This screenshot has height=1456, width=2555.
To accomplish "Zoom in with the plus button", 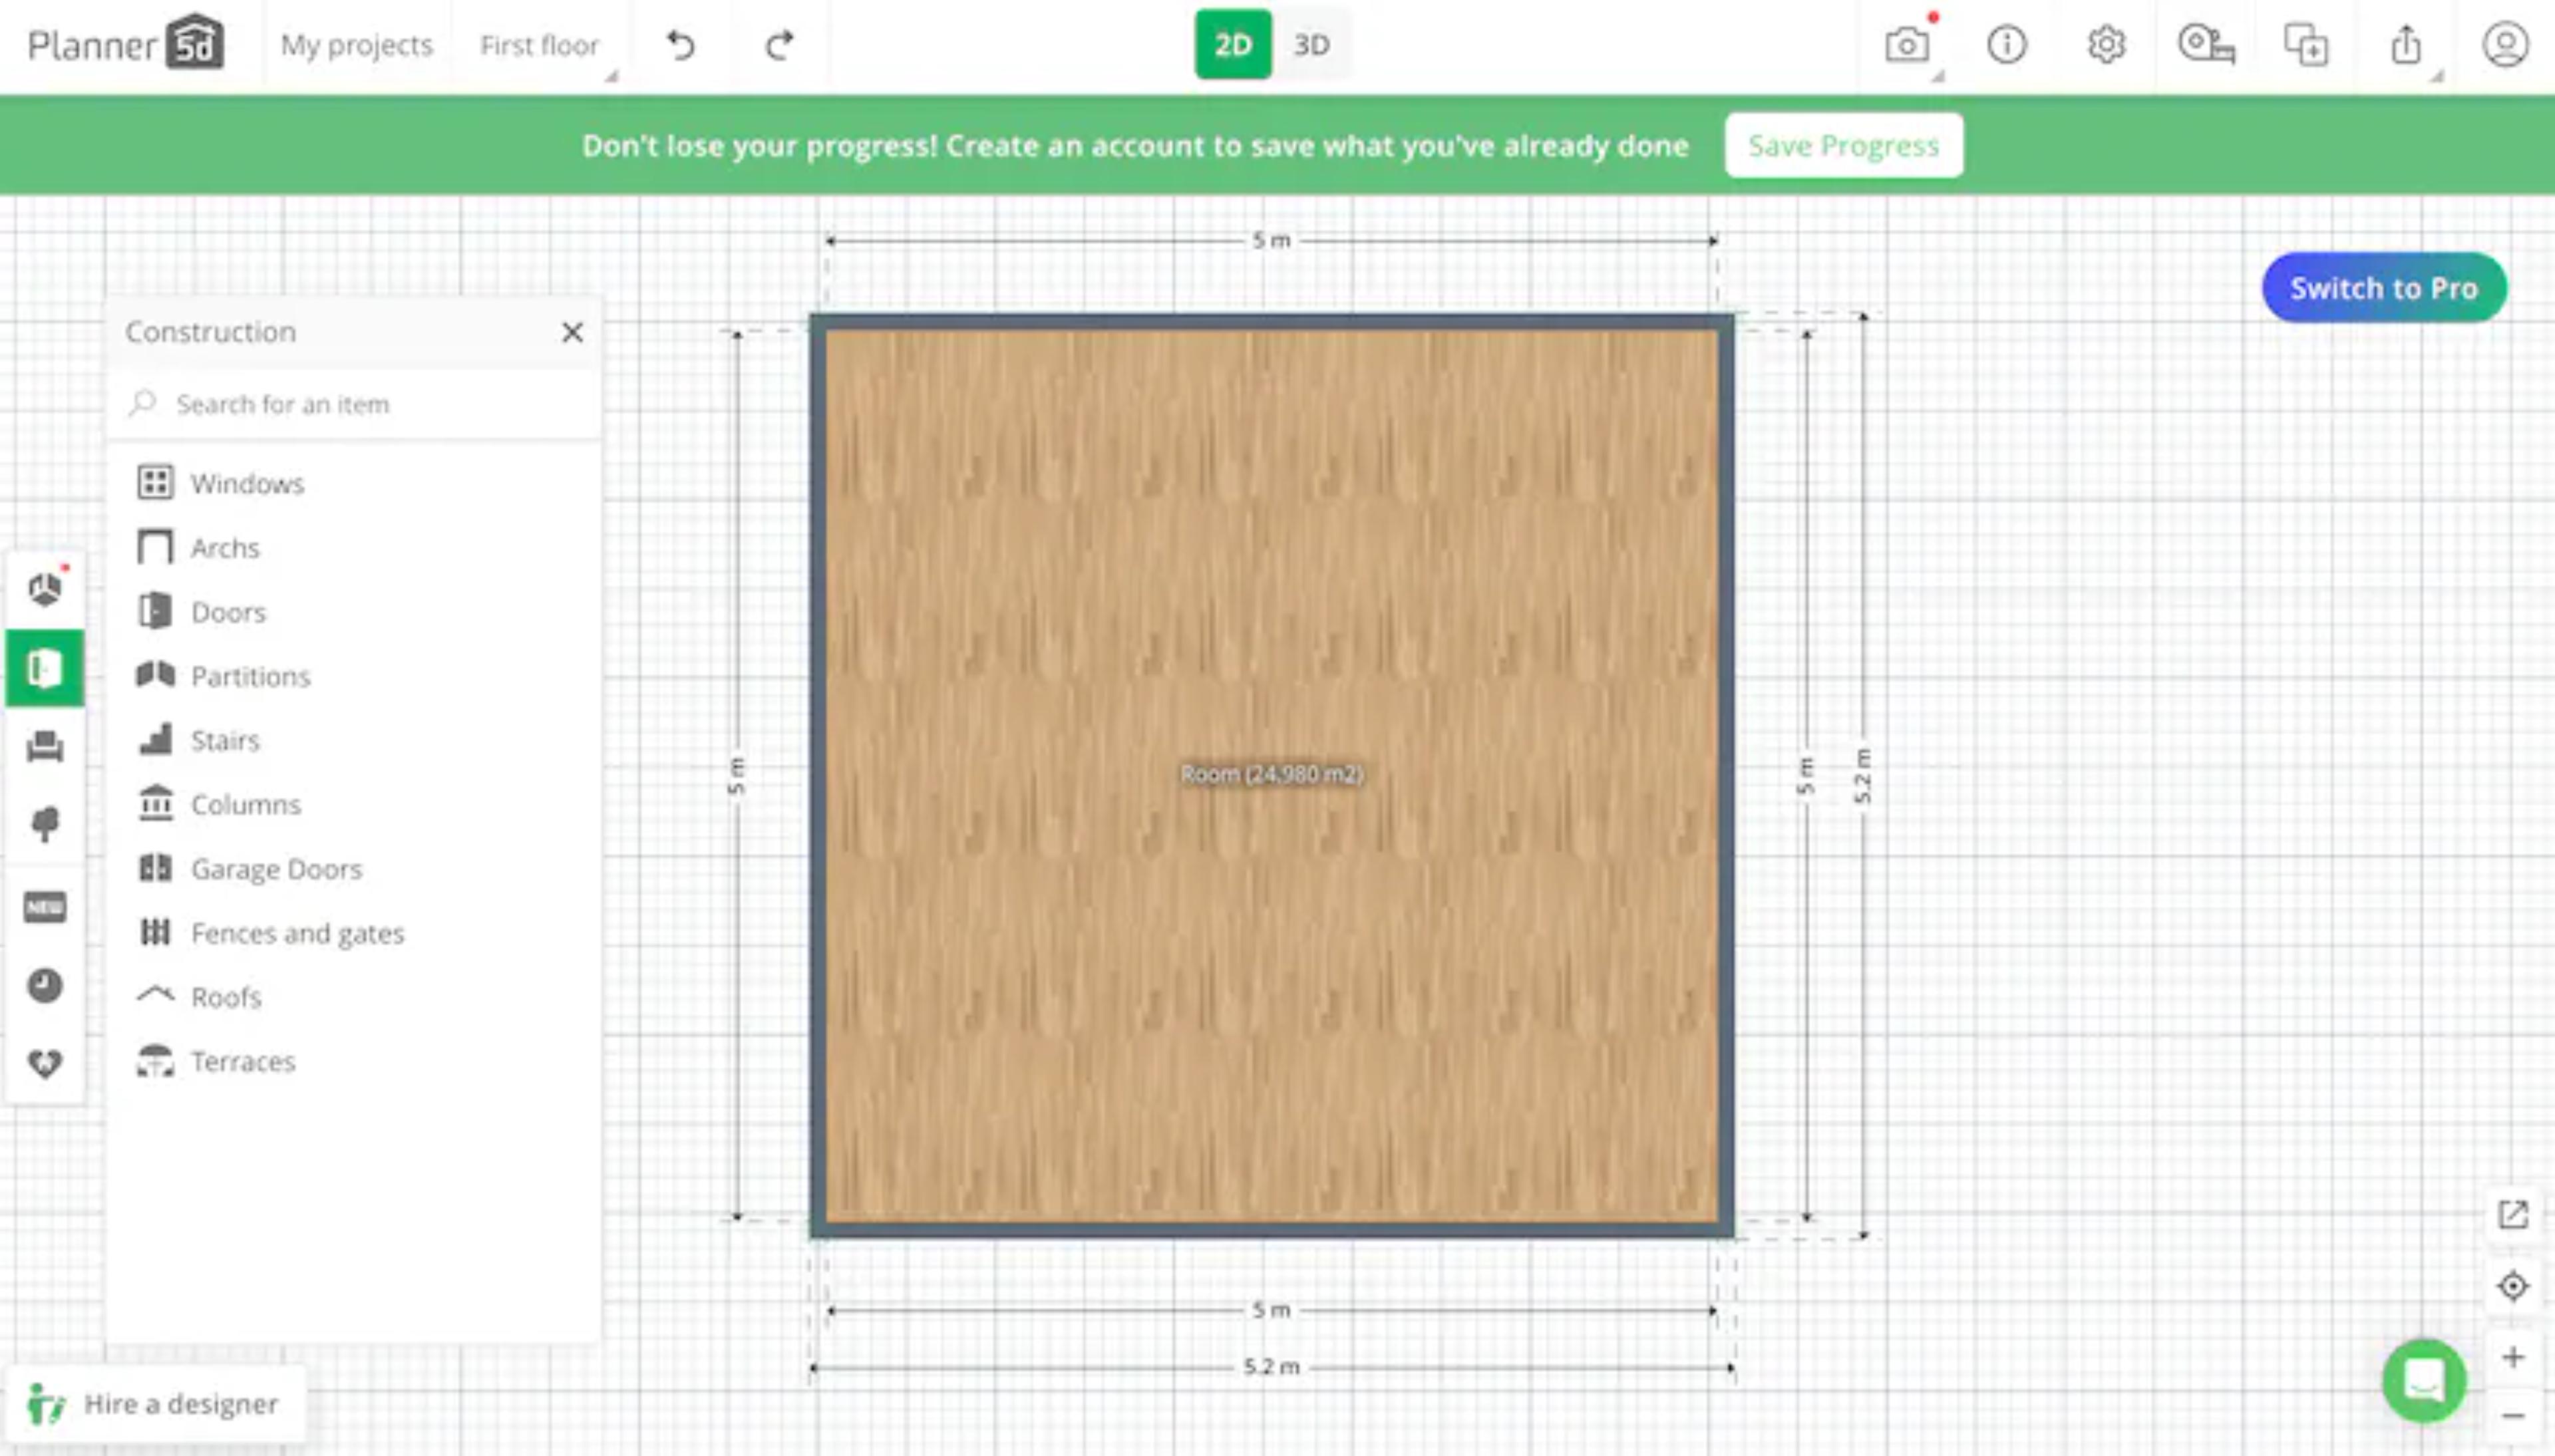I will pyautogui.click(x=2512, y=1357).
